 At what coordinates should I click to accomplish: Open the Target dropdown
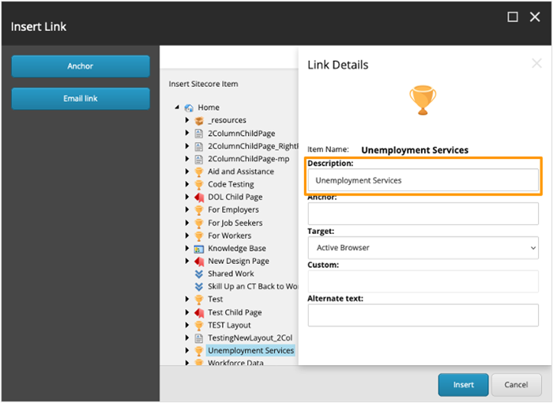(423, 247)
